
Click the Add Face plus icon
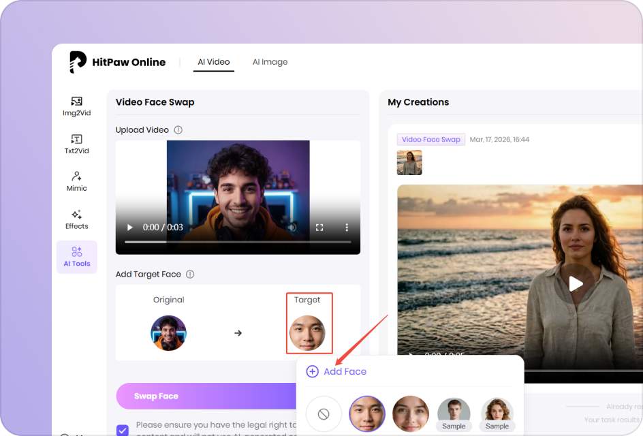313,371
